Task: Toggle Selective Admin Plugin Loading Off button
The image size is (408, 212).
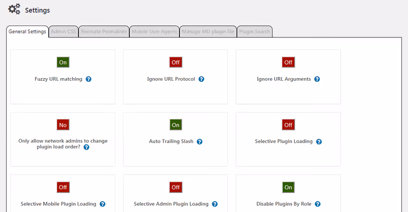Action: pos(176,188)
